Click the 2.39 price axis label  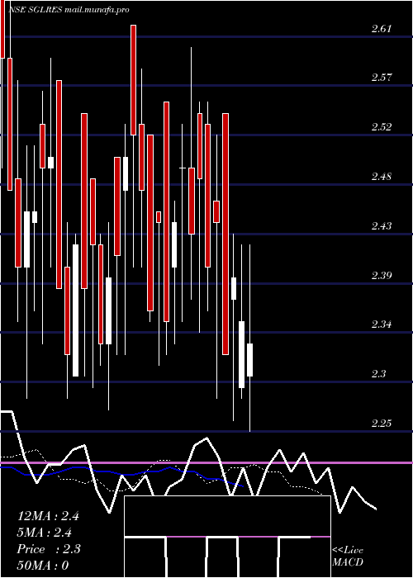tap(381, 275)
